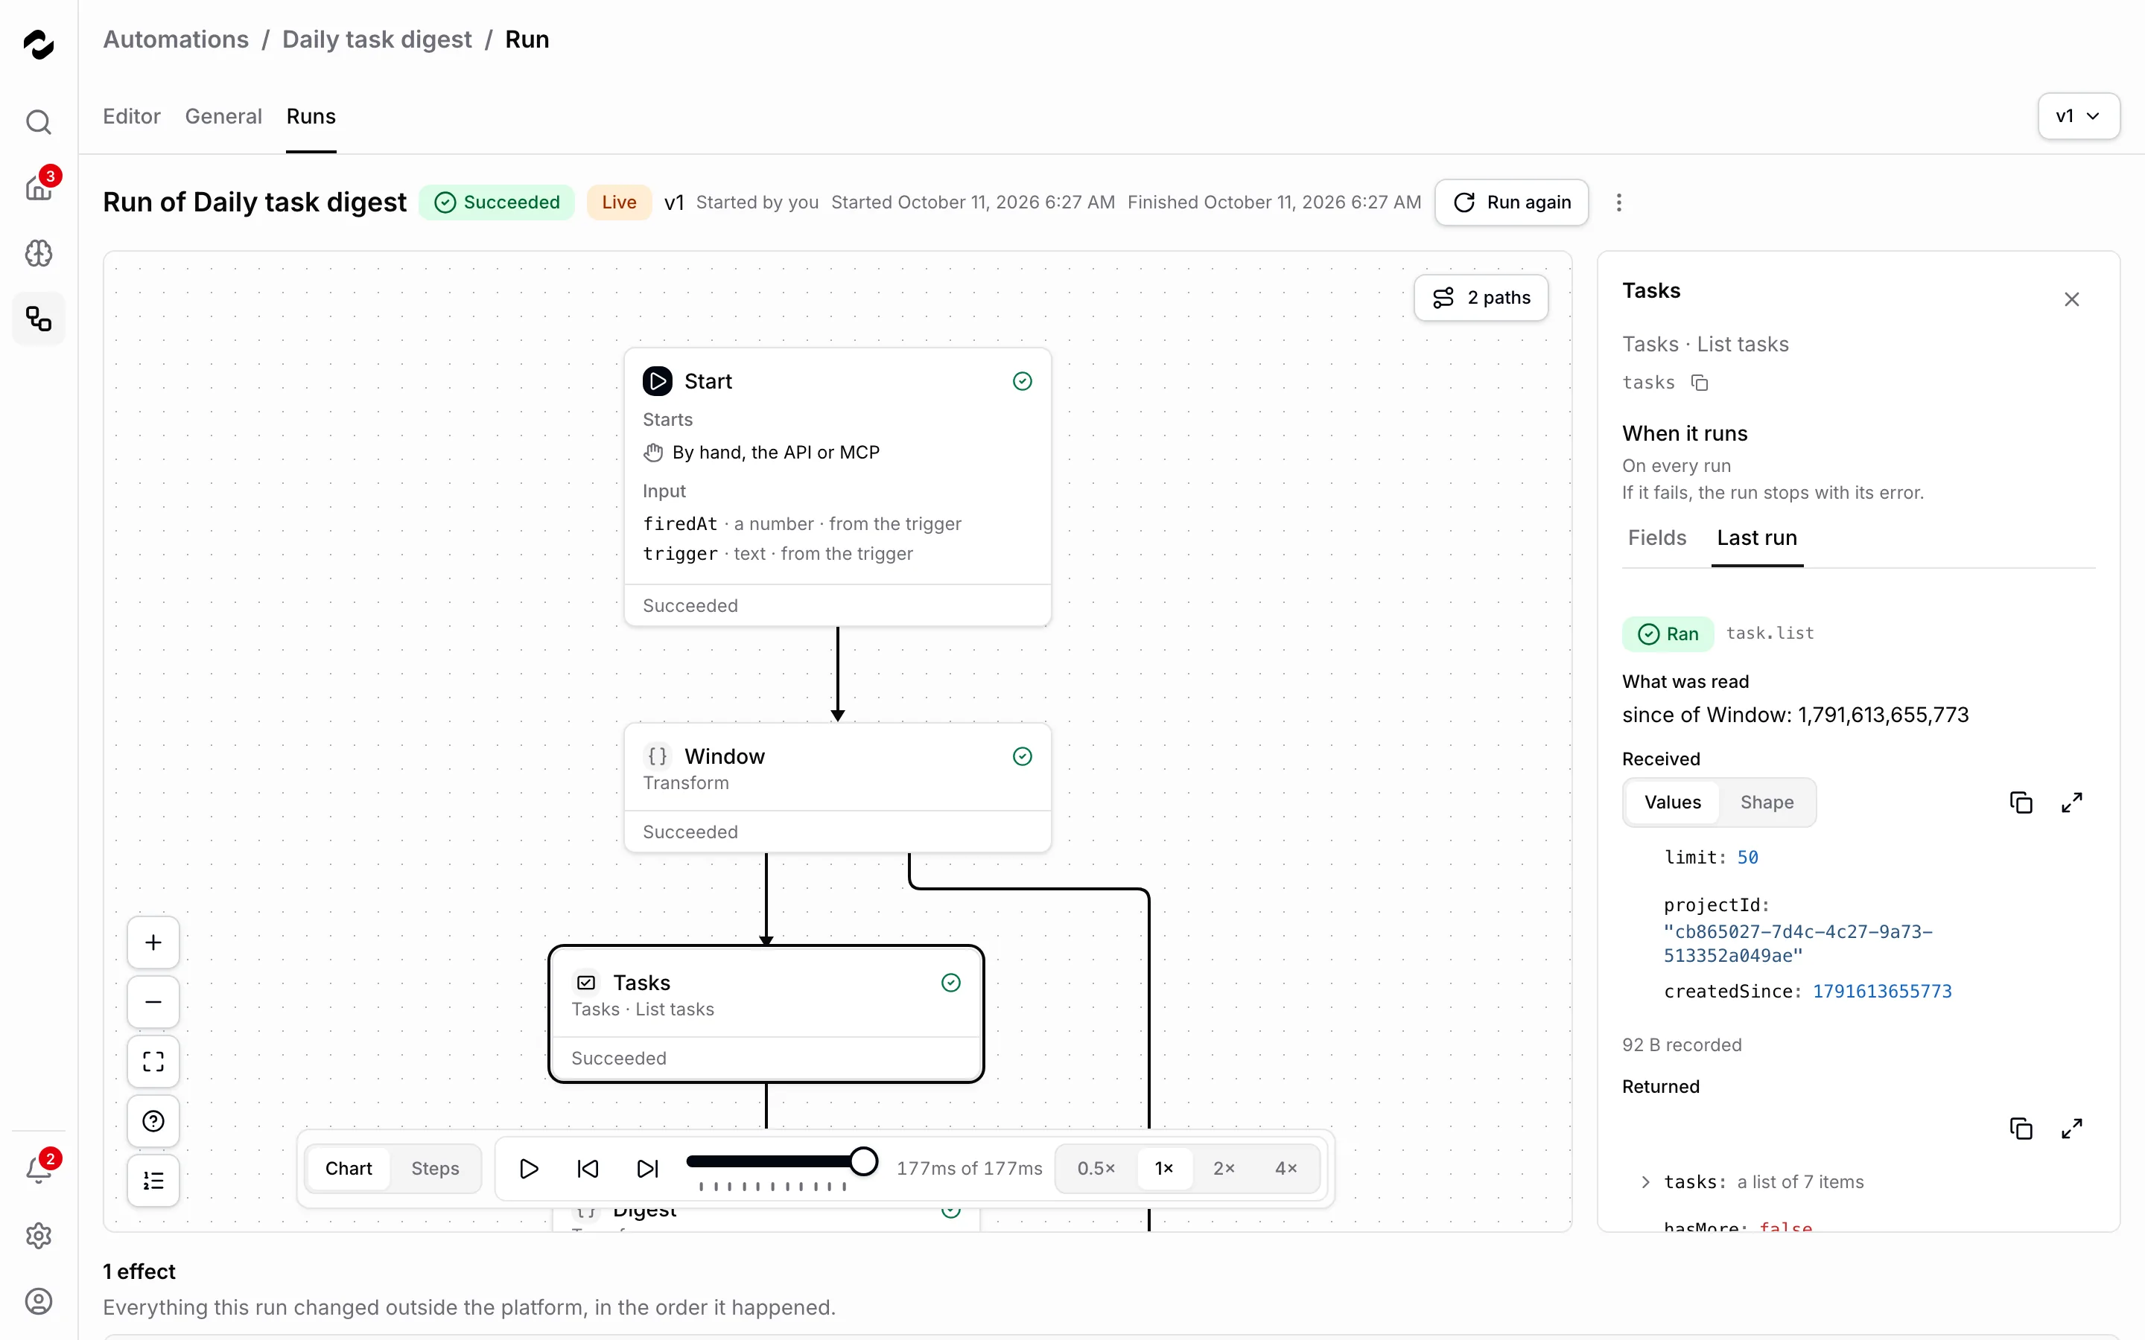Zoom in on the chart canvas
The width and height of the screenshot is (2145, 1340).
tap(153, 942)
